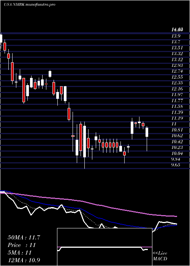Click the 13.9 price axis label
This screenshot has height=266, width=190.
click(176, 36)
